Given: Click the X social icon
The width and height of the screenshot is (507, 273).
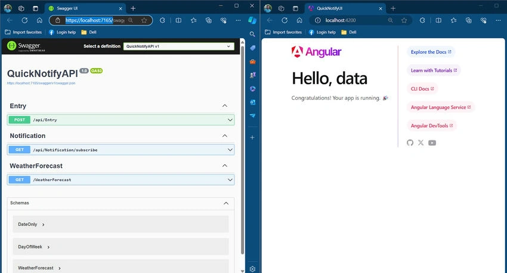Looking at the screenshot, I should pos(421,143).
